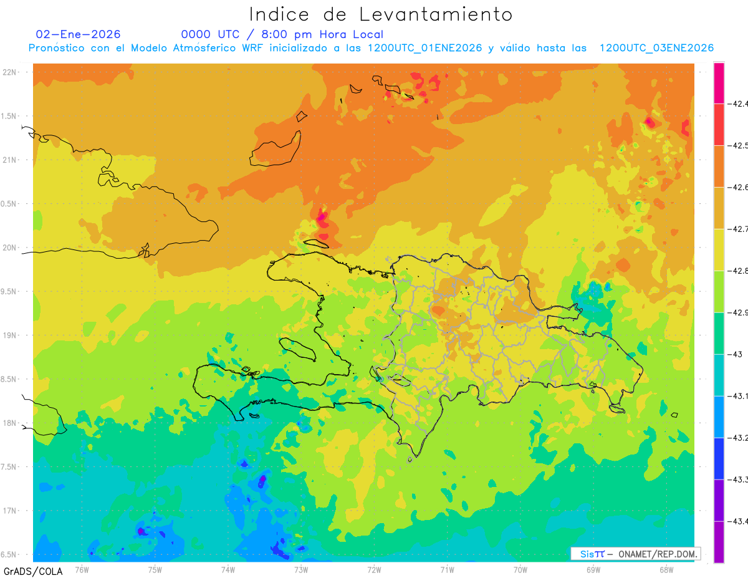Viewport: 748px width, 578px height.
Task: Click longitude label "70W"
Action: [x=520, y=569]
